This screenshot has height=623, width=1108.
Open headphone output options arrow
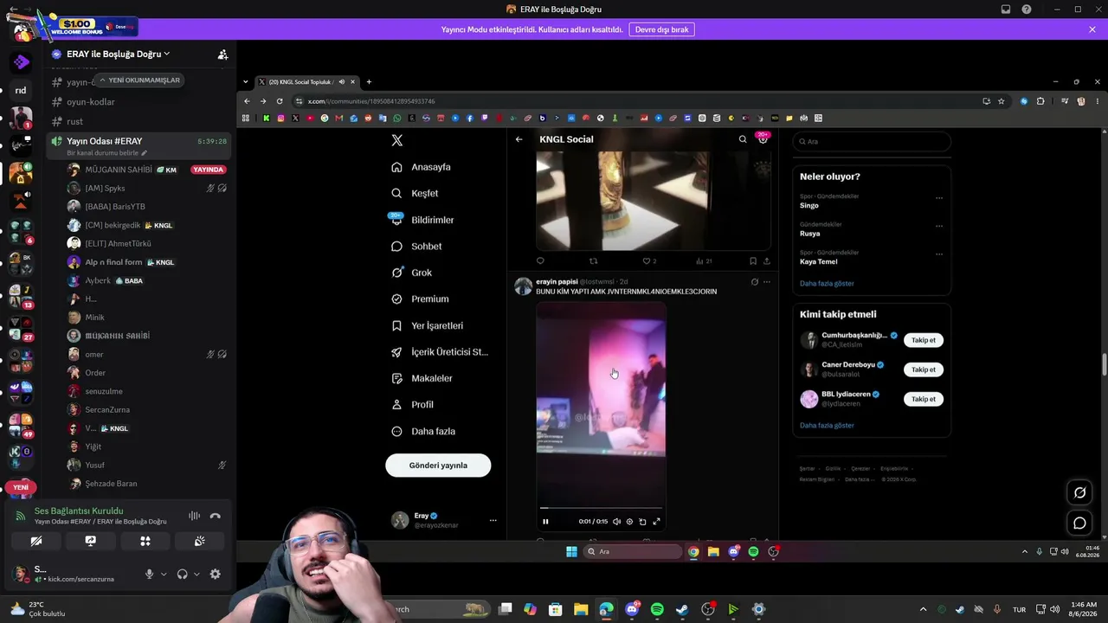(x=196, y=574)
